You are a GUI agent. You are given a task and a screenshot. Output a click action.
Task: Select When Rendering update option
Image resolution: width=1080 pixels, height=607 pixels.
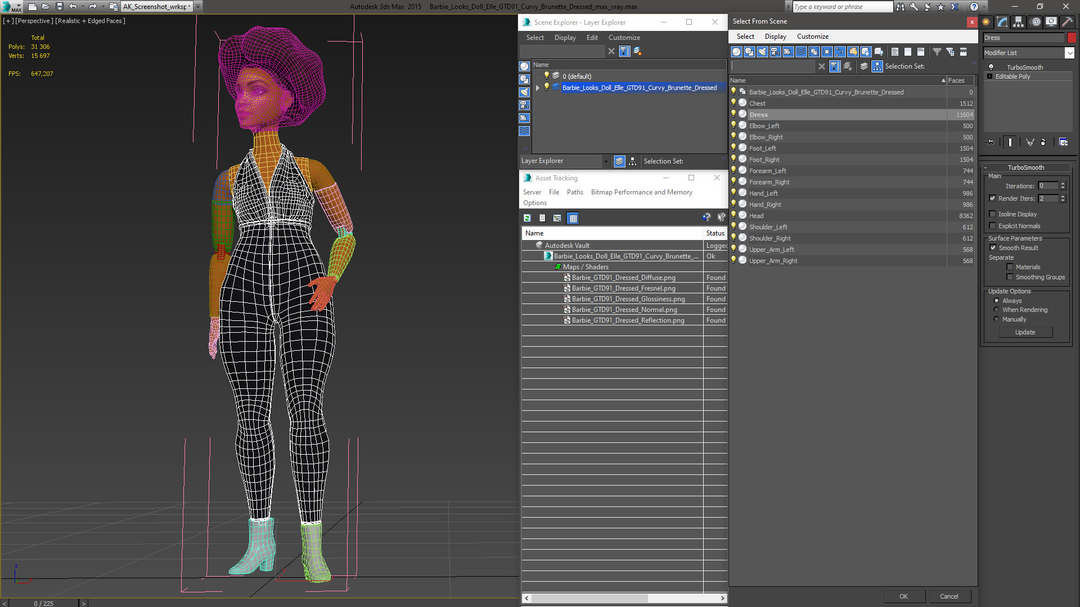coord(996,310)
